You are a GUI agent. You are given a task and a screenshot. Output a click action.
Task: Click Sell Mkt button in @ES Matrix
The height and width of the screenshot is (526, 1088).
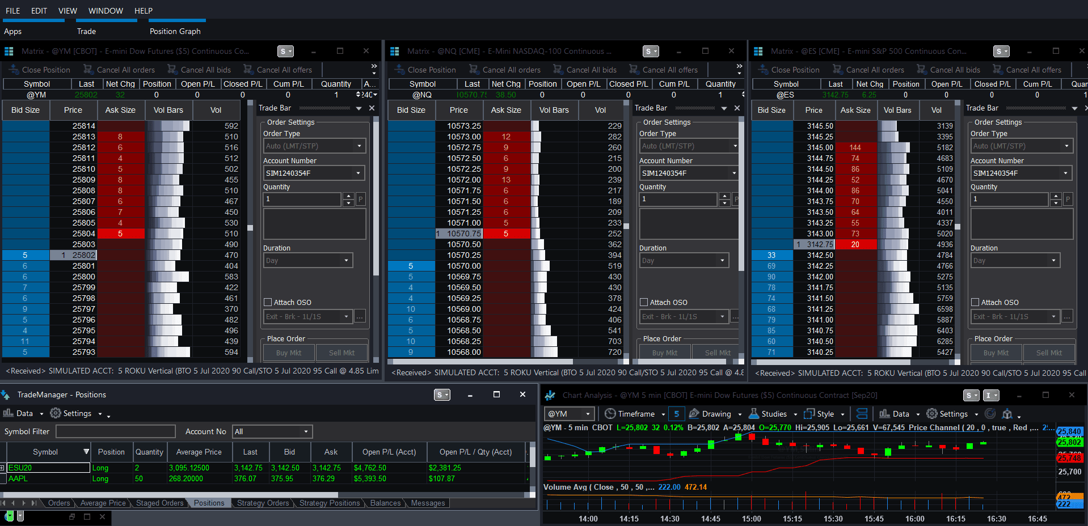[x=1048, y=353]
